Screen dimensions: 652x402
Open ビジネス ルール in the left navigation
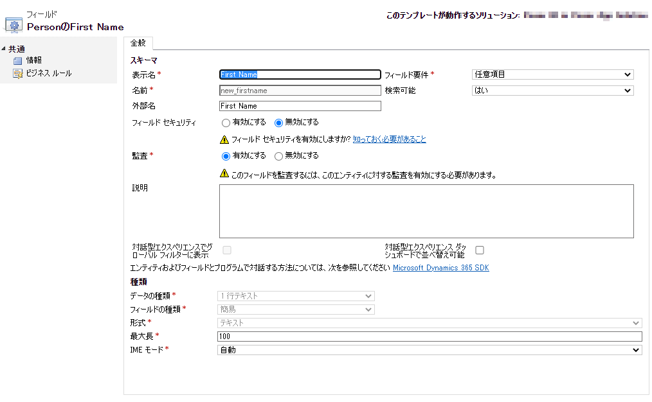click(49, 73)
